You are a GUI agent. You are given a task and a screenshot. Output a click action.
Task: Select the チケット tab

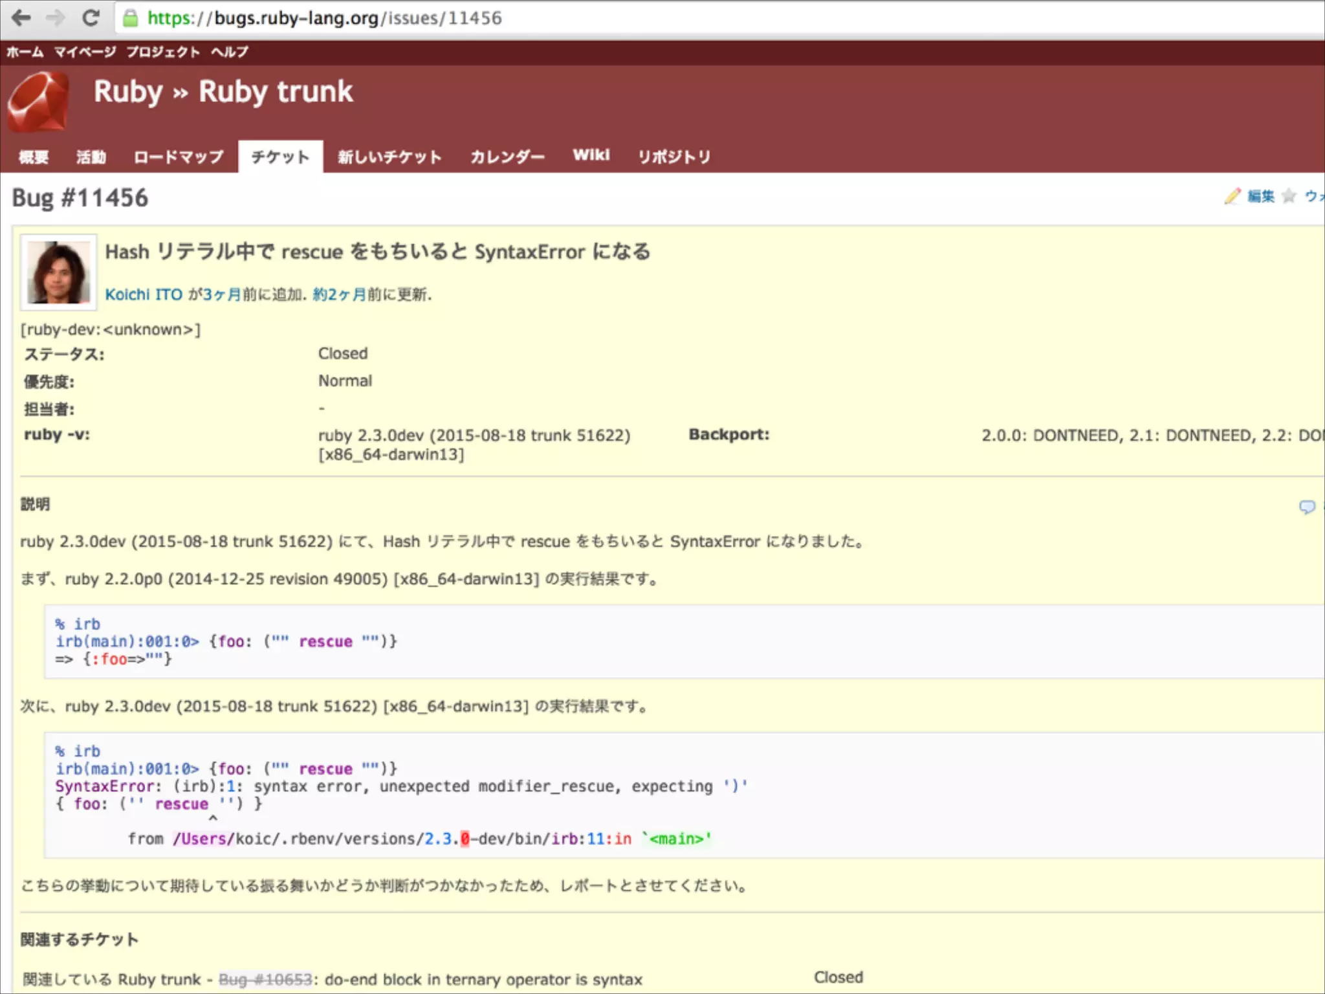point(281,157)
